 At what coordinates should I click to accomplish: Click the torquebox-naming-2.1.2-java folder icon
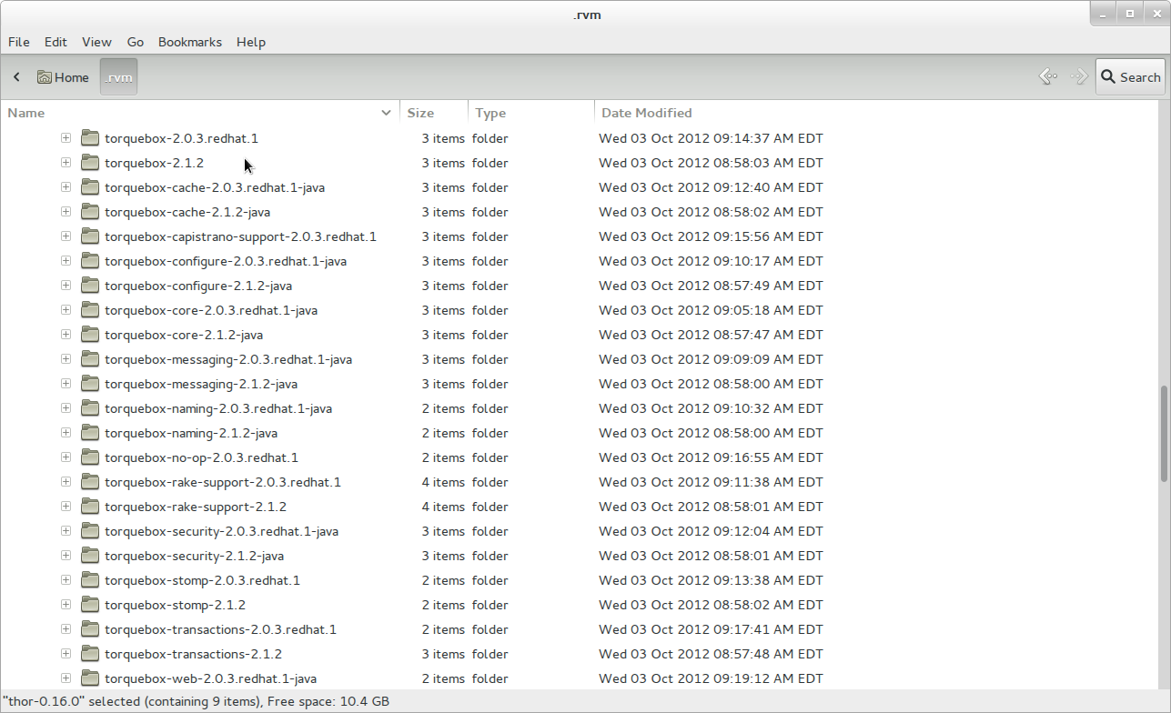coord(89,433)
